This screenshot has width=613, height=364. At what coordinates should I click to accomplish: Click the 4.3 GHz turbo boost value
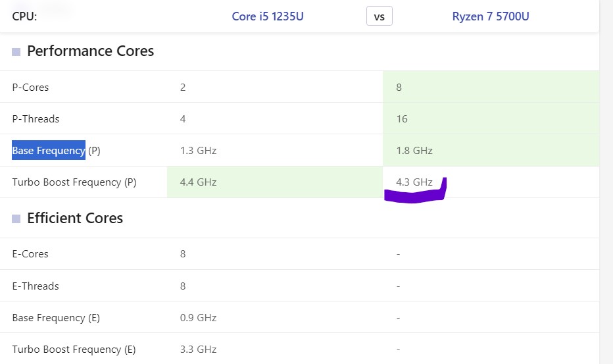[x=414, y=182]
